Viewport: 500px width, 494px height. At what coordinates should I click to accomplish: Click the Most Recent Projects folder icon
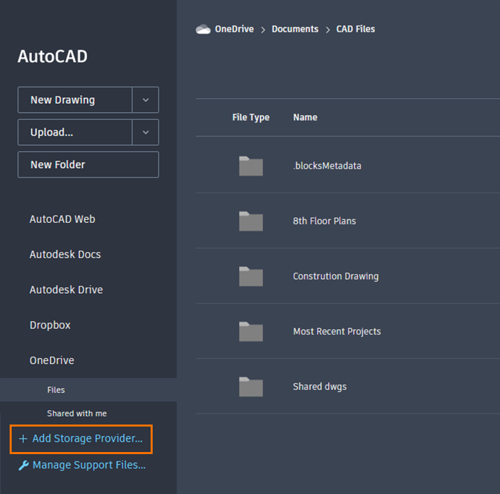pyautogui.click(x=251, y=331)
